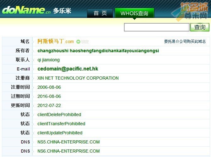Viewport: 211px width, 157px height.
Task: Open the 委托易介公司购买此域名 link
Action: click(x=185, y=42)
